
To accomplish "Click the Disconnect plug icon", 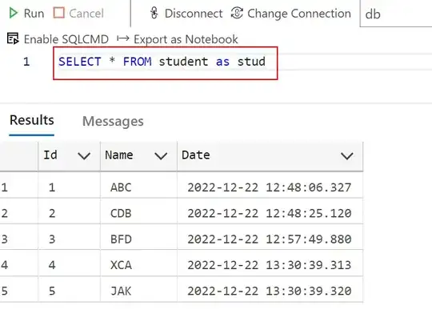I will (x=154, y=13).
